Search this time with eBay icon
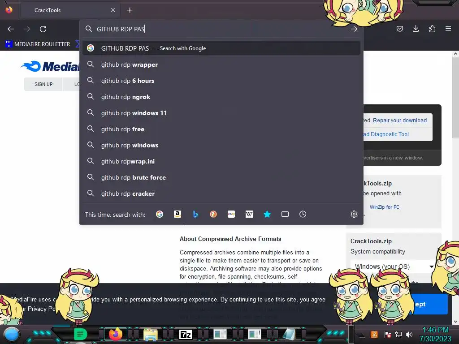Screen dimensions: 459x344 pyautogui.click(x=231, y=214)
